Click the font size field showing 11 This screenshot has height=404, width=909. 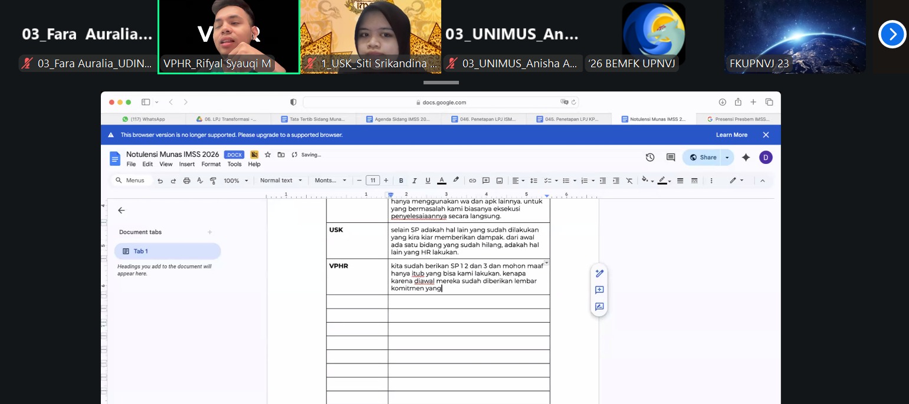372,180
